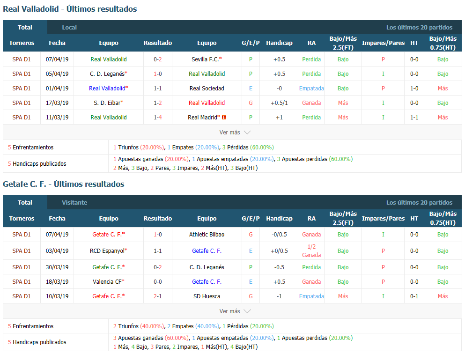
Task: Click Impares/Pares header in Getafe table
Action: click(x=383, y=219)
